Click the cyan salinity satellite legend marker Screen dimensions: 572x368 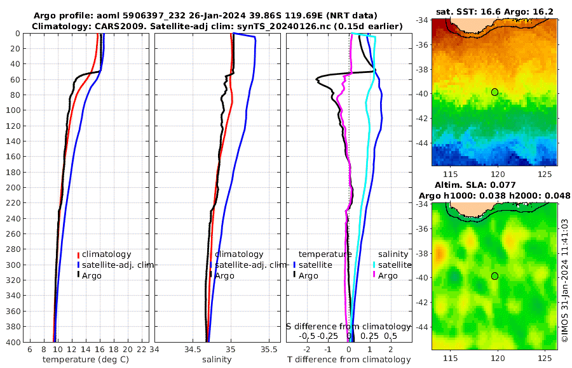(x=375, y=265)
